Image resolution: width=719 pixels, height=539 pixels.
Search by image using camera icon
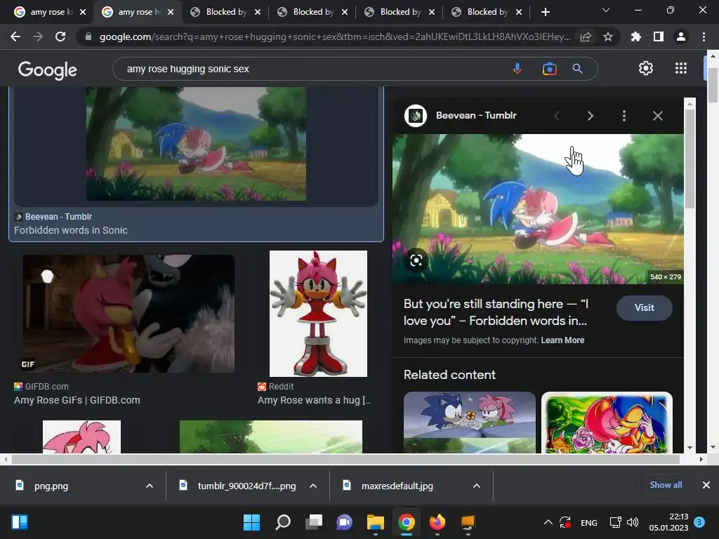click(549, 69)
